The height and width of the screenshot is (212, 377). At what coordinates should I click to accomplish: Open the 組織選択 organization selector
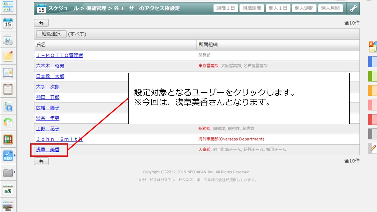[x=51, y=34]
